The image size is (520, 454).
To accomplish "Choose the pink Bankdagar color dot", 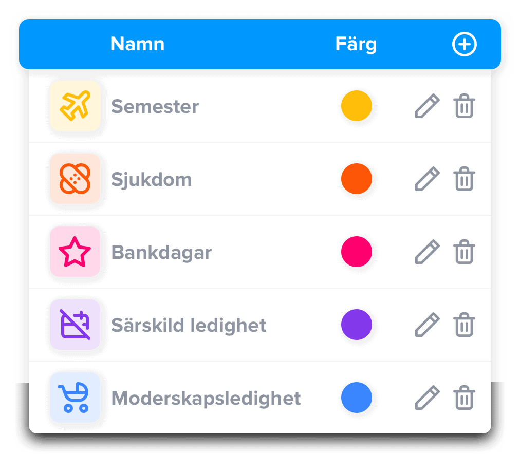I will (357, 252).
